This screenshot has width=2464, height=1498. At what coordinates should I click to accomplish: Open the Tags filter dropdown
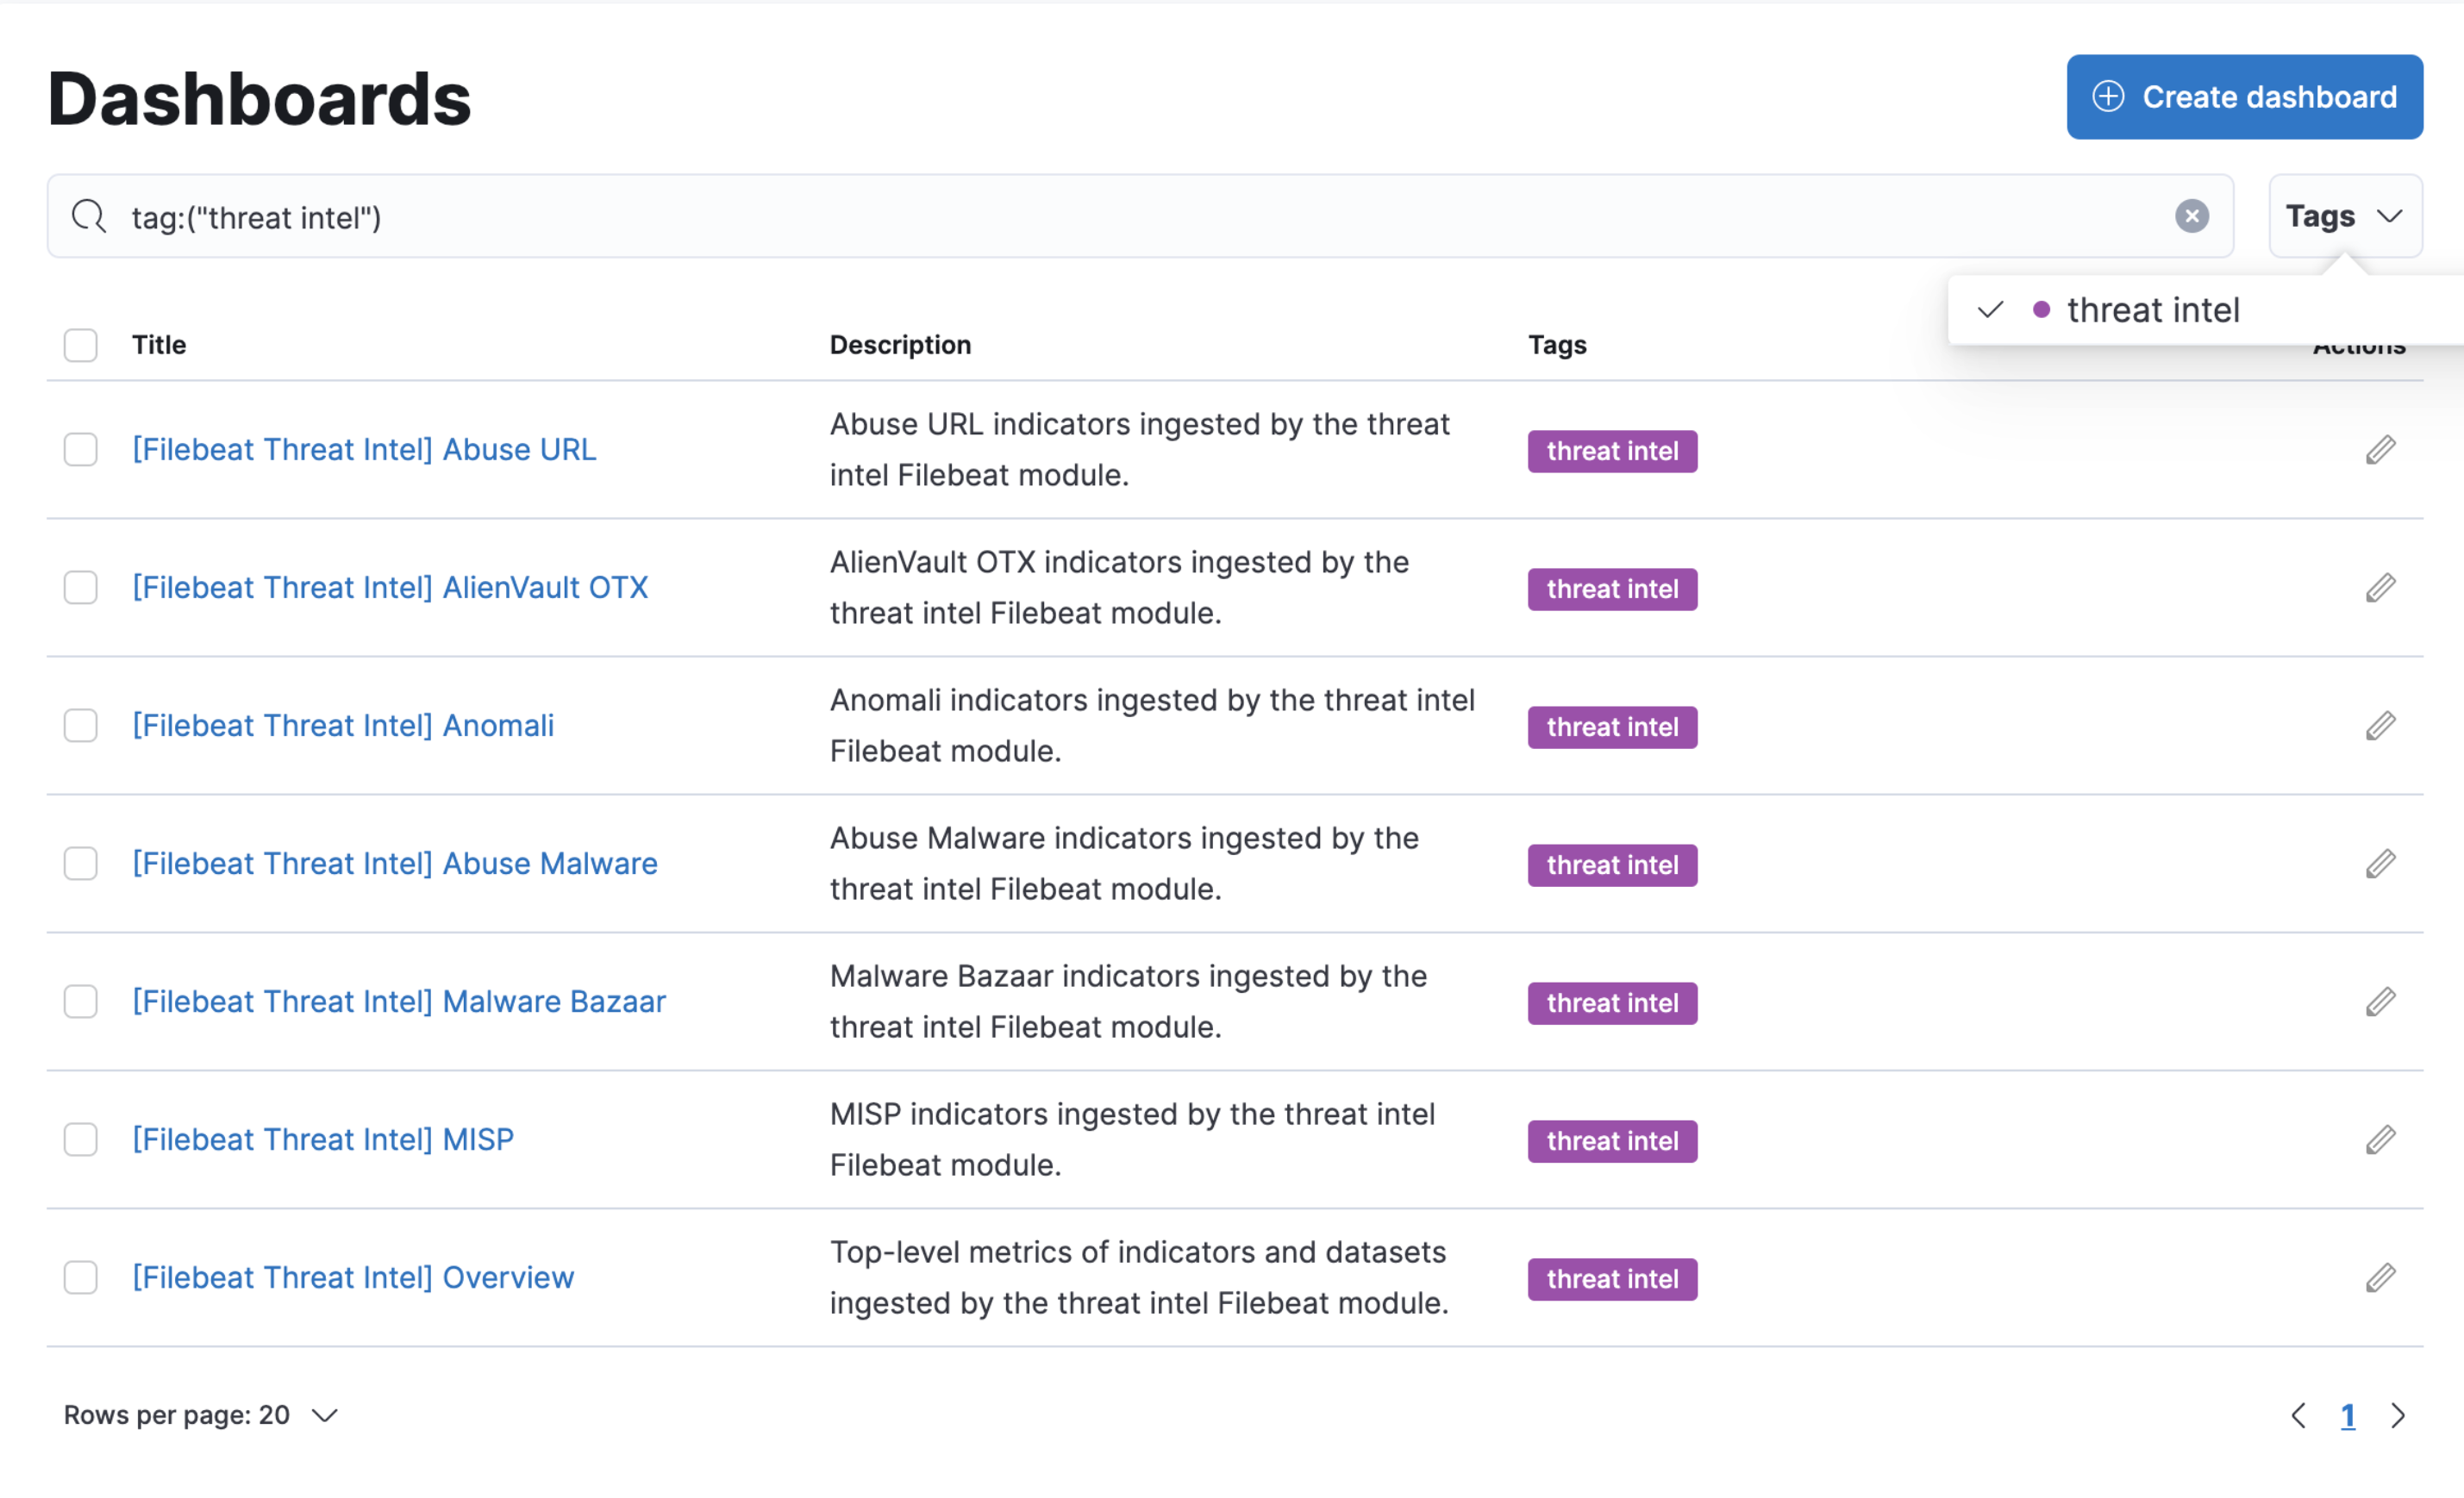click(x=2344, y=216)
